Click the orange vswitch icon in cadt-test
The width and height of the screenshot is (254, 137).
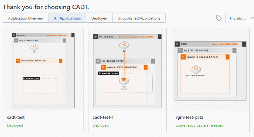coord(18,61)
